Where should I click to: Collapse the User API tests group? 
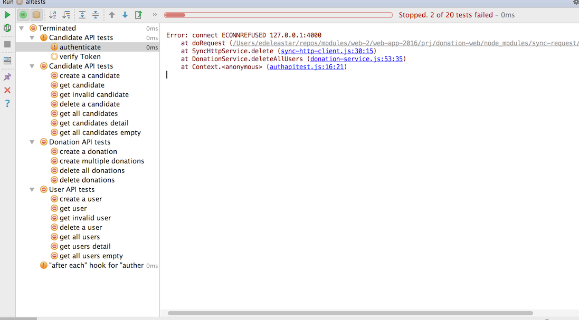coord(32,189)
